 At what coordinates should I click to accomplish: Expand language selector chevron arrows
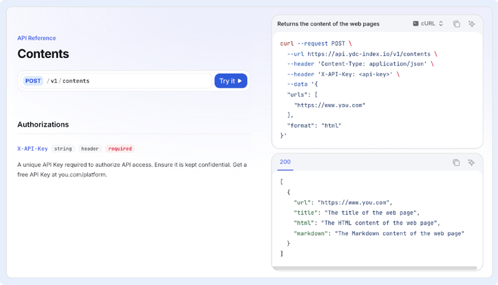(x=441, y=24)
